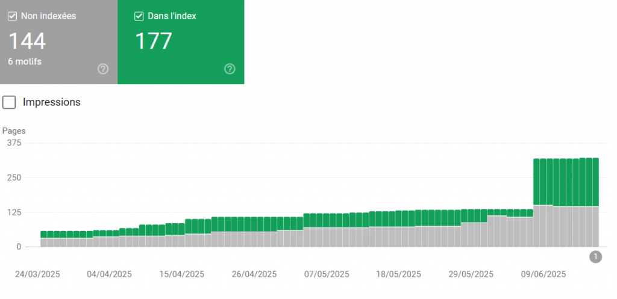This screenshot has height=299, width=617.
Task: Click the Dans l'index card title
Action: (x=172, y=16)
